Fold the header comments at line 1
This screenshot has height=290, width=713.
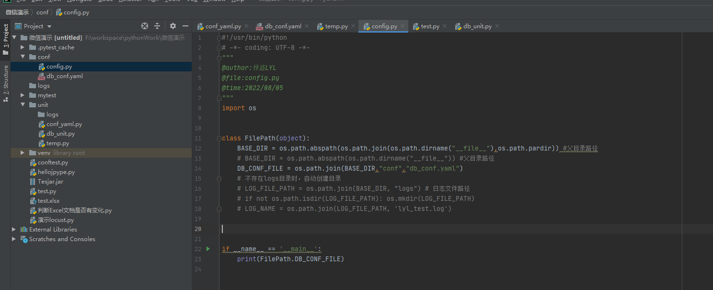[219, 38]
